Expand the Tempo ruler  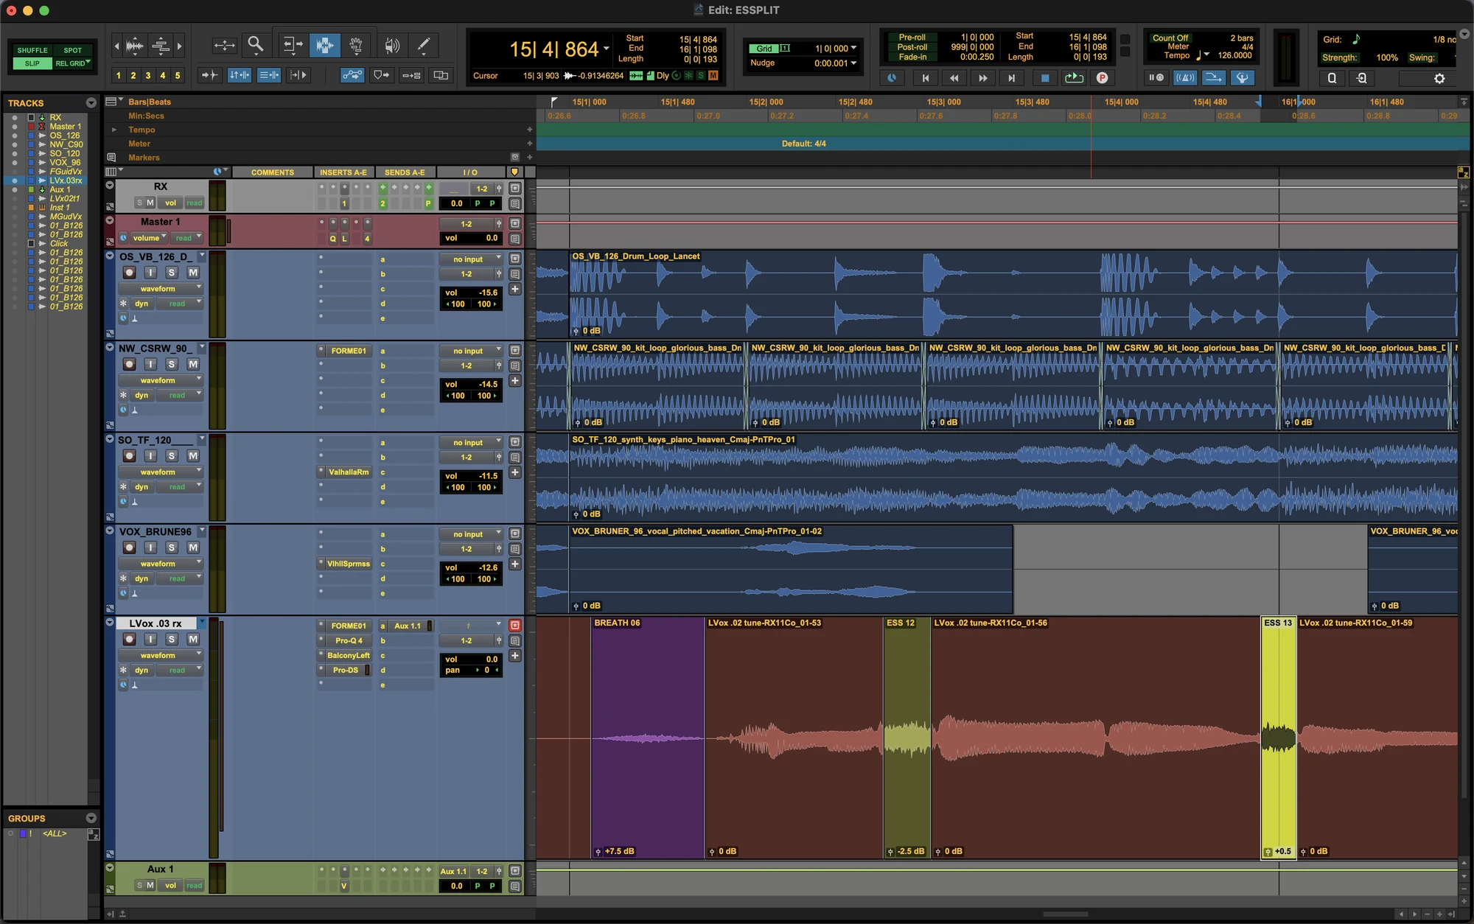(113, 130)
